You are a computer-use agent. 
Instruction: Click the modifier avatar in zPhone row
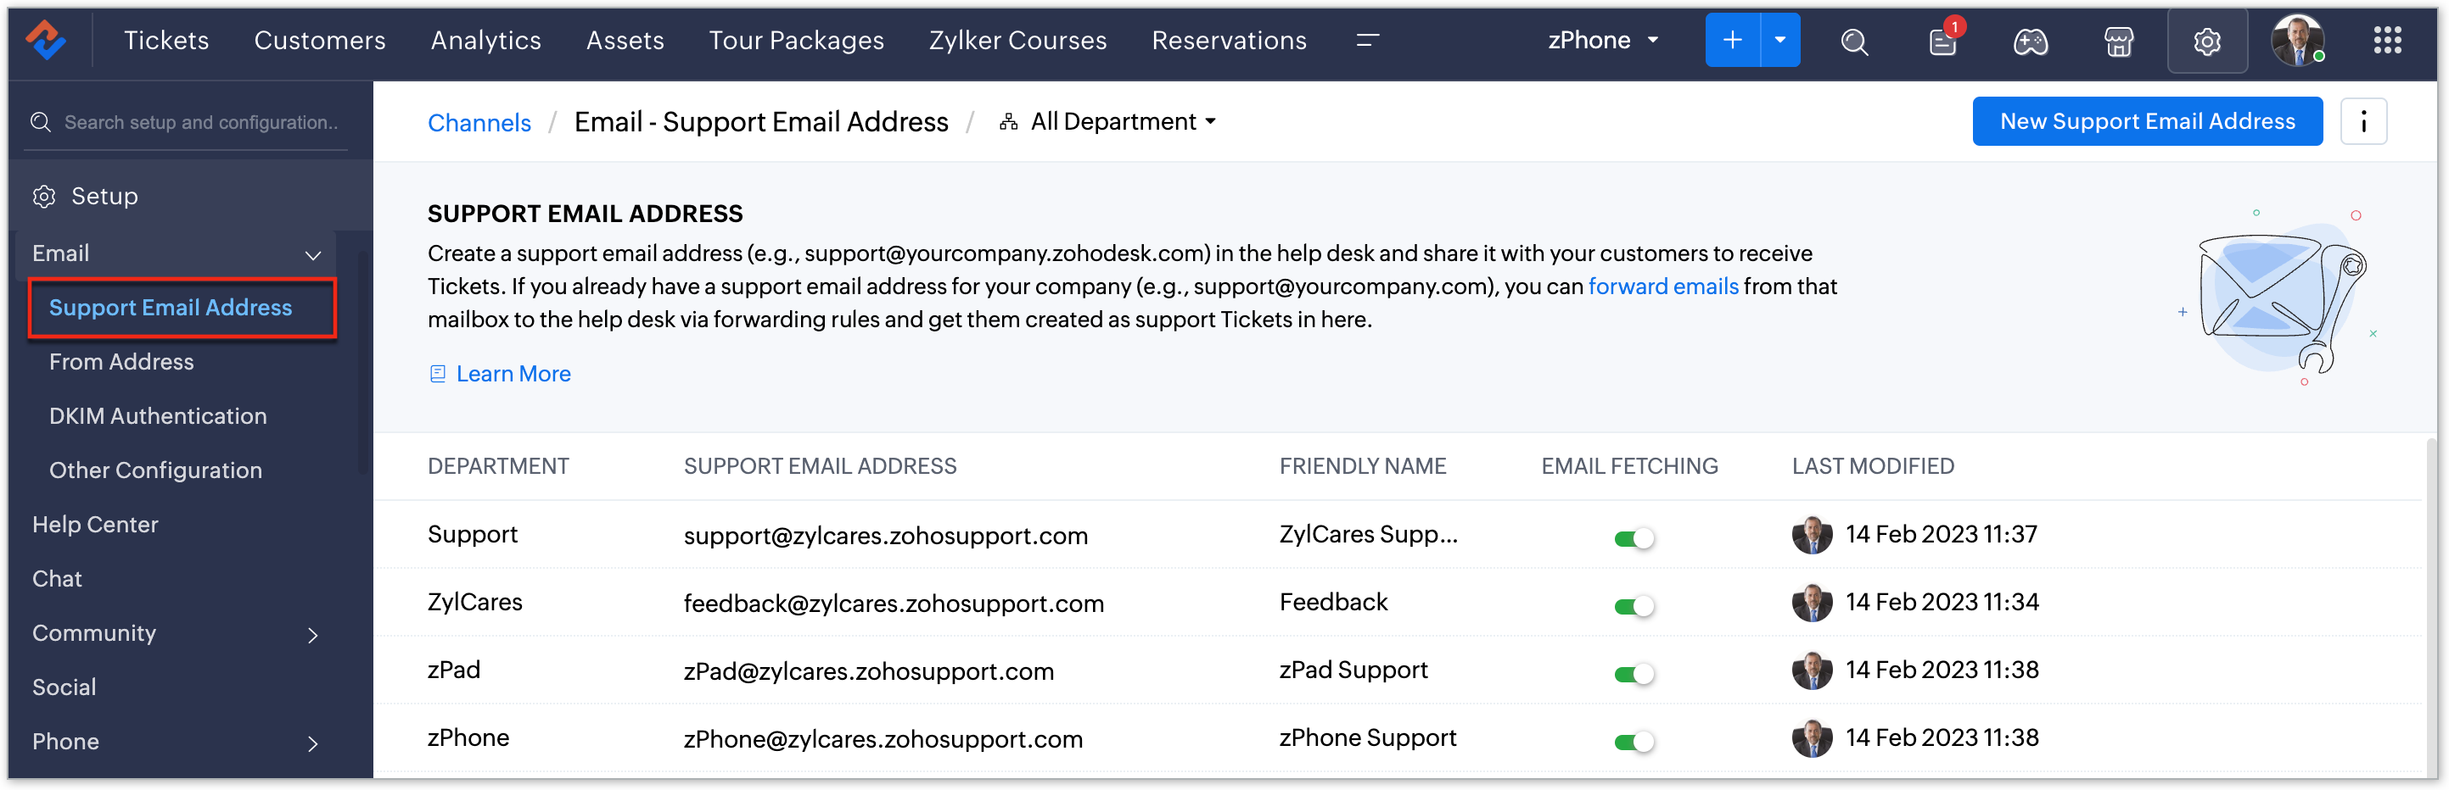[x=1811, y=739]
